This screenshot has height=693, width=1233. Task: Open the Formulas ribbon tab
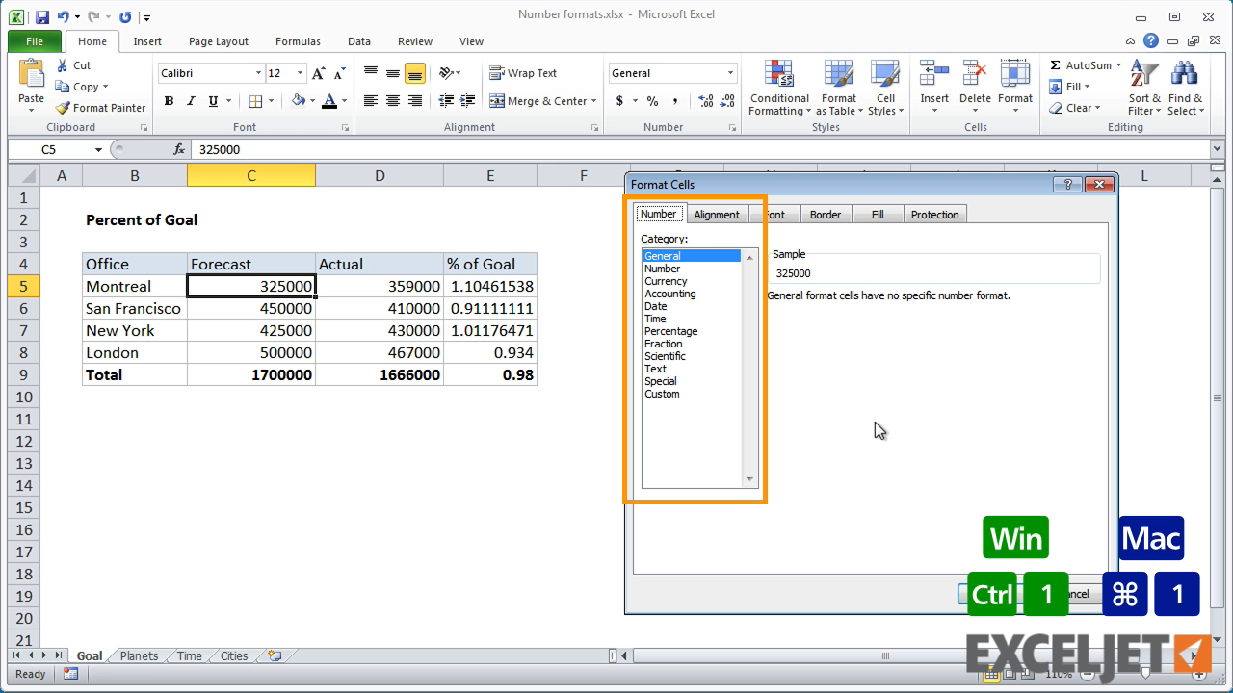point(298,41)
